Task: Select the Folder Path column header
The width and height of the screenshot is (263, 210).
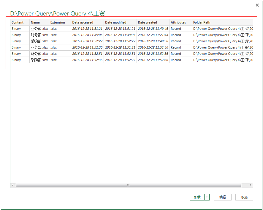Action: pos(222,22)
